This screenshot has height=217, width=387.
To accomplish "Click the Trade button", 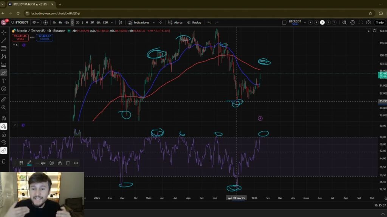I will [379, 23].
